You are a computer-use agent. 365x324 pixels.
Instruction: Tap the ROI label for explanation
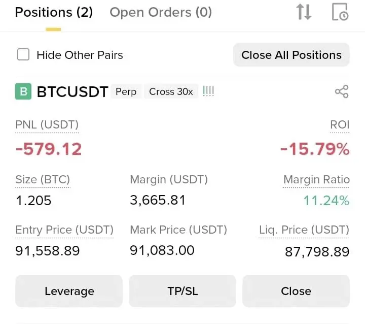coord(340,124)
